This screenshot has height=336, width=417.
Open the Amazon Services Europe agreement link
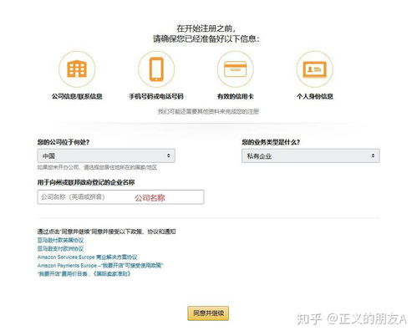pos(87,257)
